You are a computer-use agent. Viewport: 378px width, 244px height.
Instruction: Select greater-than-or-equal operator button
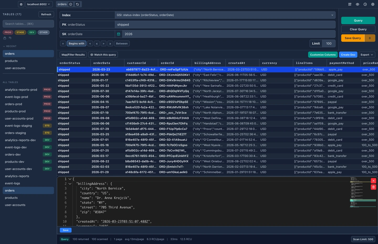click(x=110, y=44)
